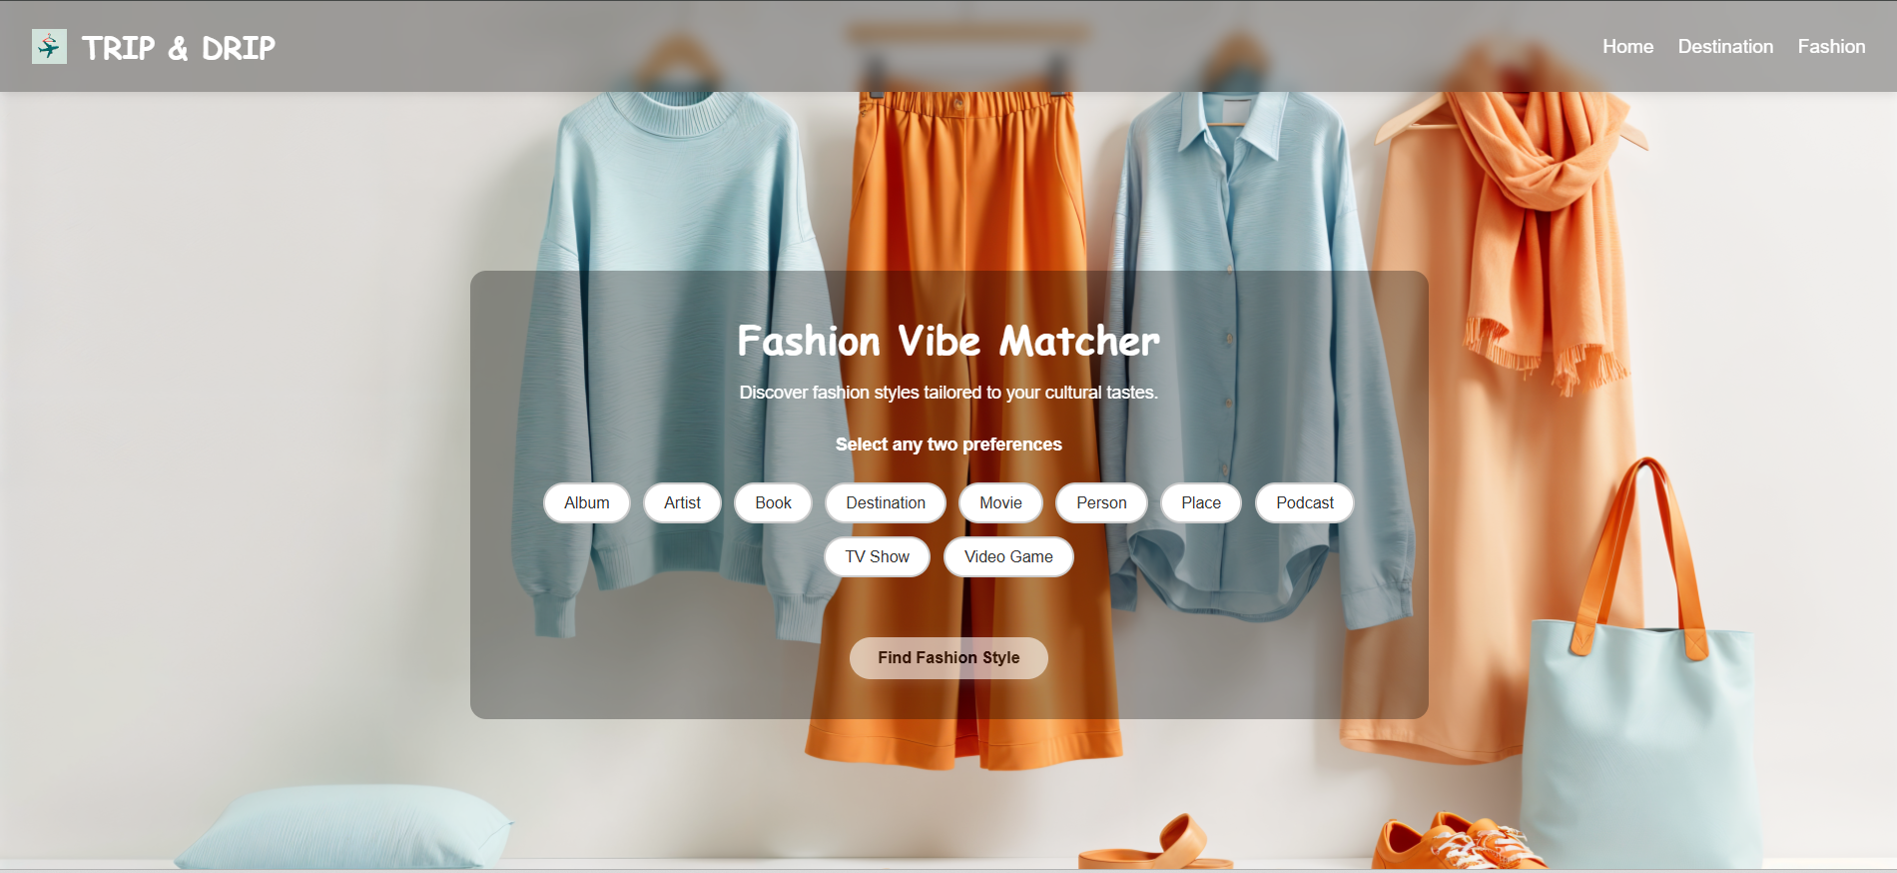Select the Movie preference chip
This screenshot has height=873, width=1897.
point(1000,503)
